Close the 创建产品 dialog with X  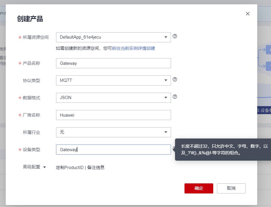pos(248,14)
